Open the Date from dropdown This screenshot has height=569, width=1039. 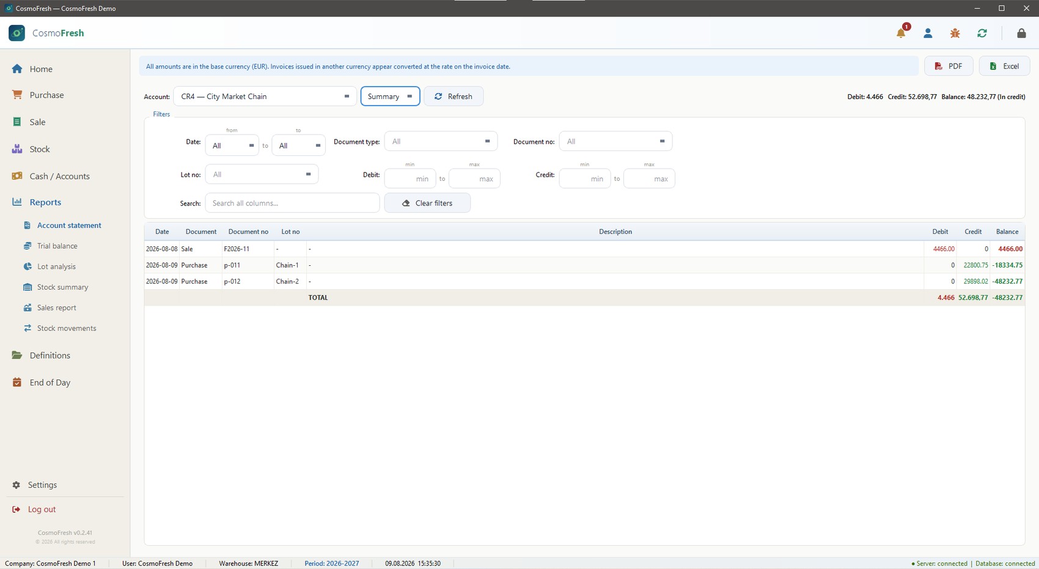(x=232, y=145)
